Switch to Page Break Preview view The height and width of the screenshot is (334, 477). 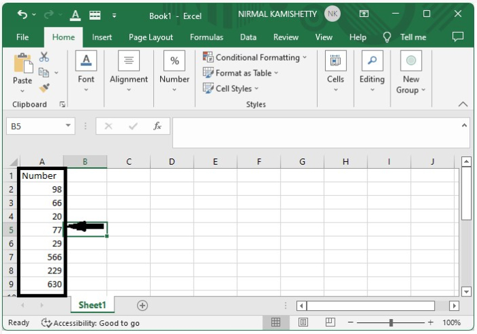pos(330,322)
